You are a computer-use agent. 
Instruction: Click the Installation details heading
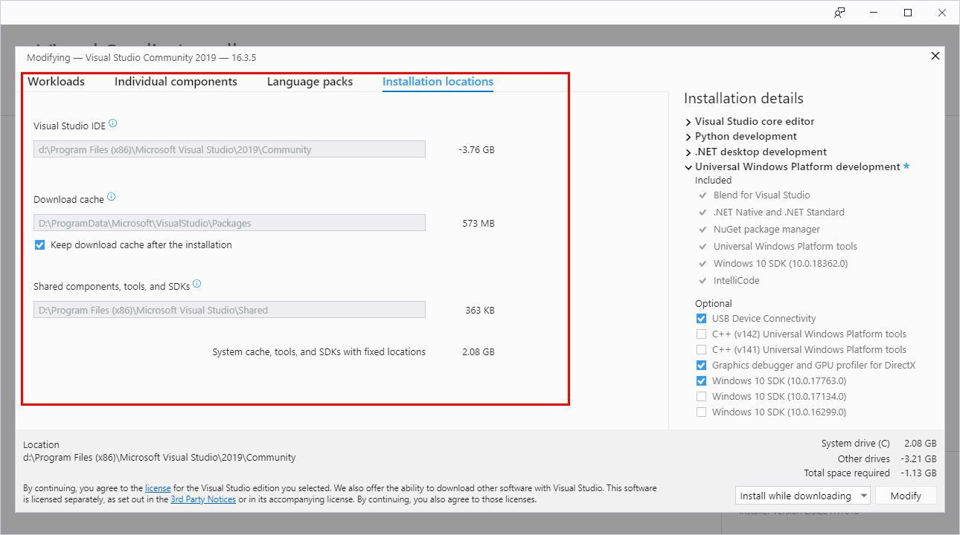743,99
